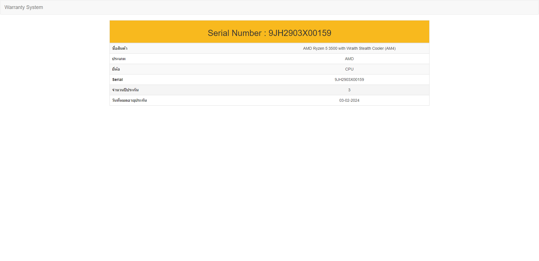Select the AMD value in ประเภท row
The width and height of the screenshot is (539, 261).
(x=349, y=59)
